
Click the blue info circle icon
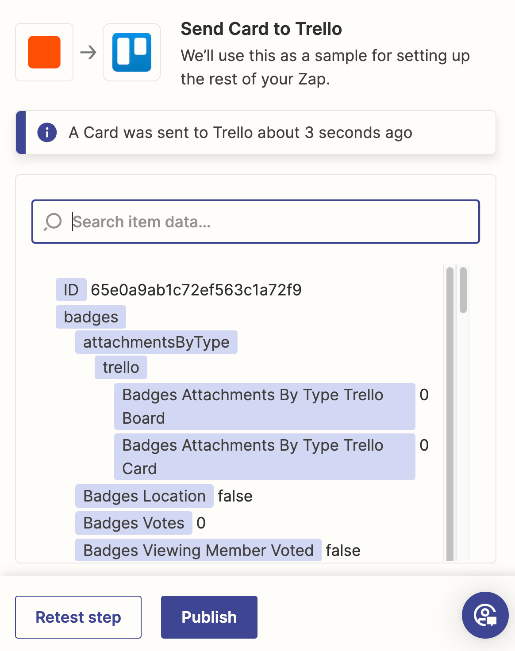tap(47, 132)
